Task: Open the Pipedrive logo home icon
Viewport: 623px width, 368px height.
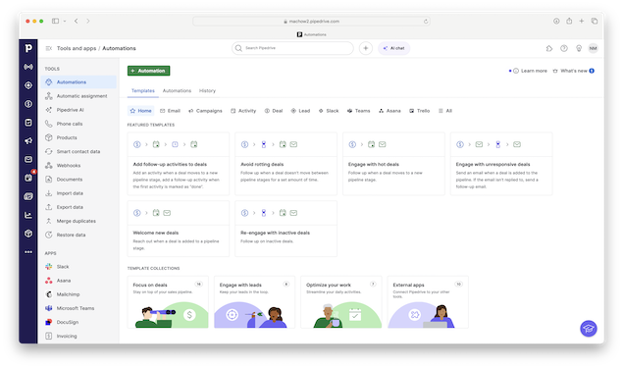Action: pos(28,48)
